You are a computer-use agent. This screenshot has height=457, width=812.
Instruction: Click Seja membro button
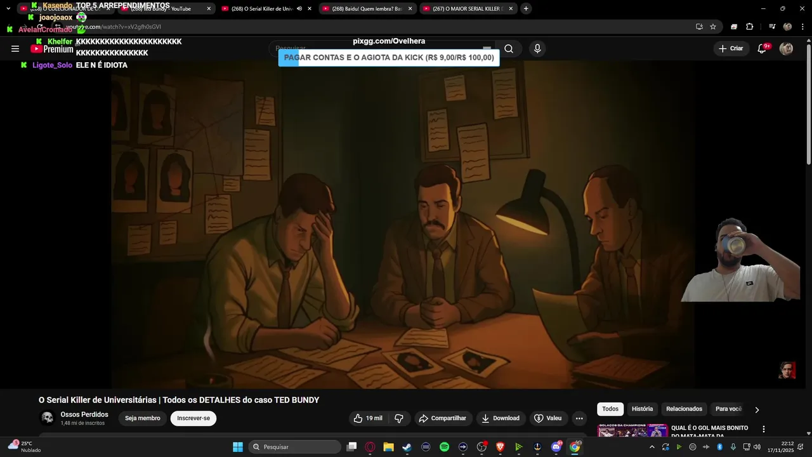click(x=143, y=418)
